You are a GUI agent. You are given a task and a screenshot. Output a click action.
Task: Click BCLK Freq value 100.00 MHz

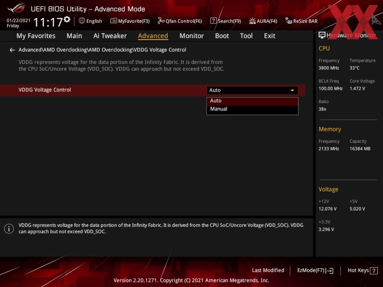point(331,89)
